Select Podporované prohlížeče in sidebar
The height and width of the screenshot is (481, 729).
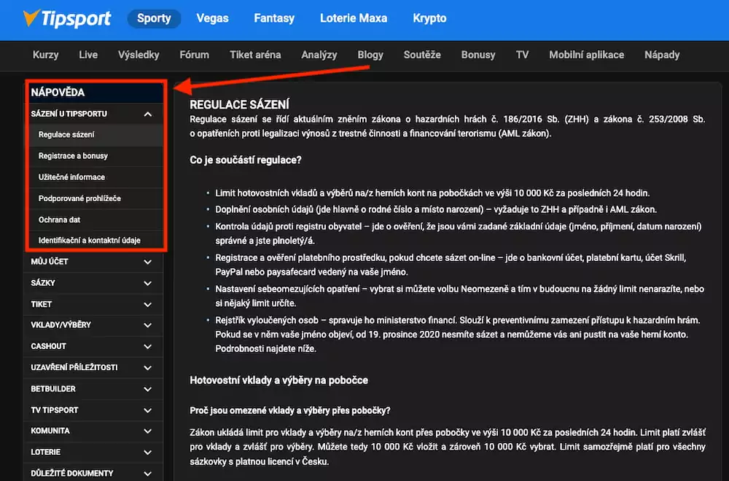coord(79,198)
